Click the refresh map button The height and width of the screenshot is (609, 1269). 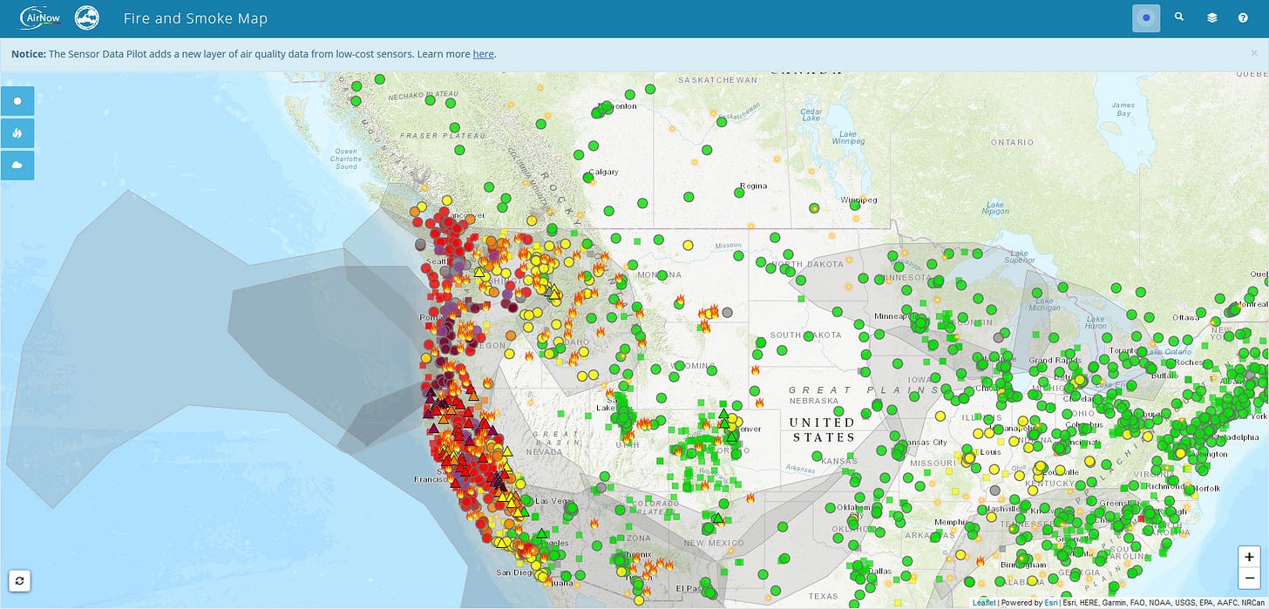pos(19,580)
